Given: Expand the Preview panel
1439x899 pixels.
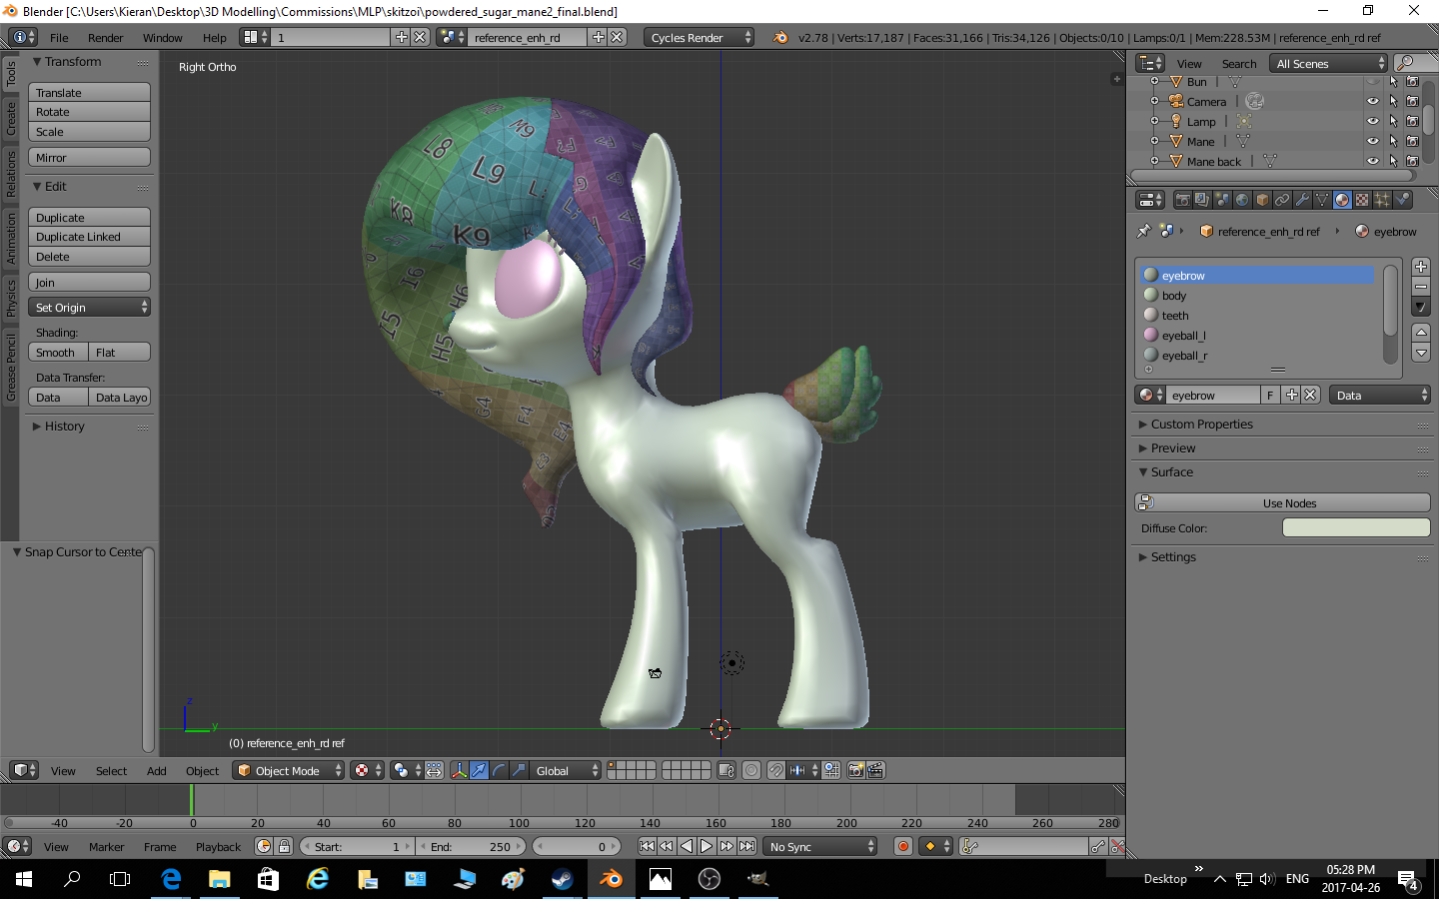Looking at the screenshot, I should tap(1173, 448).
